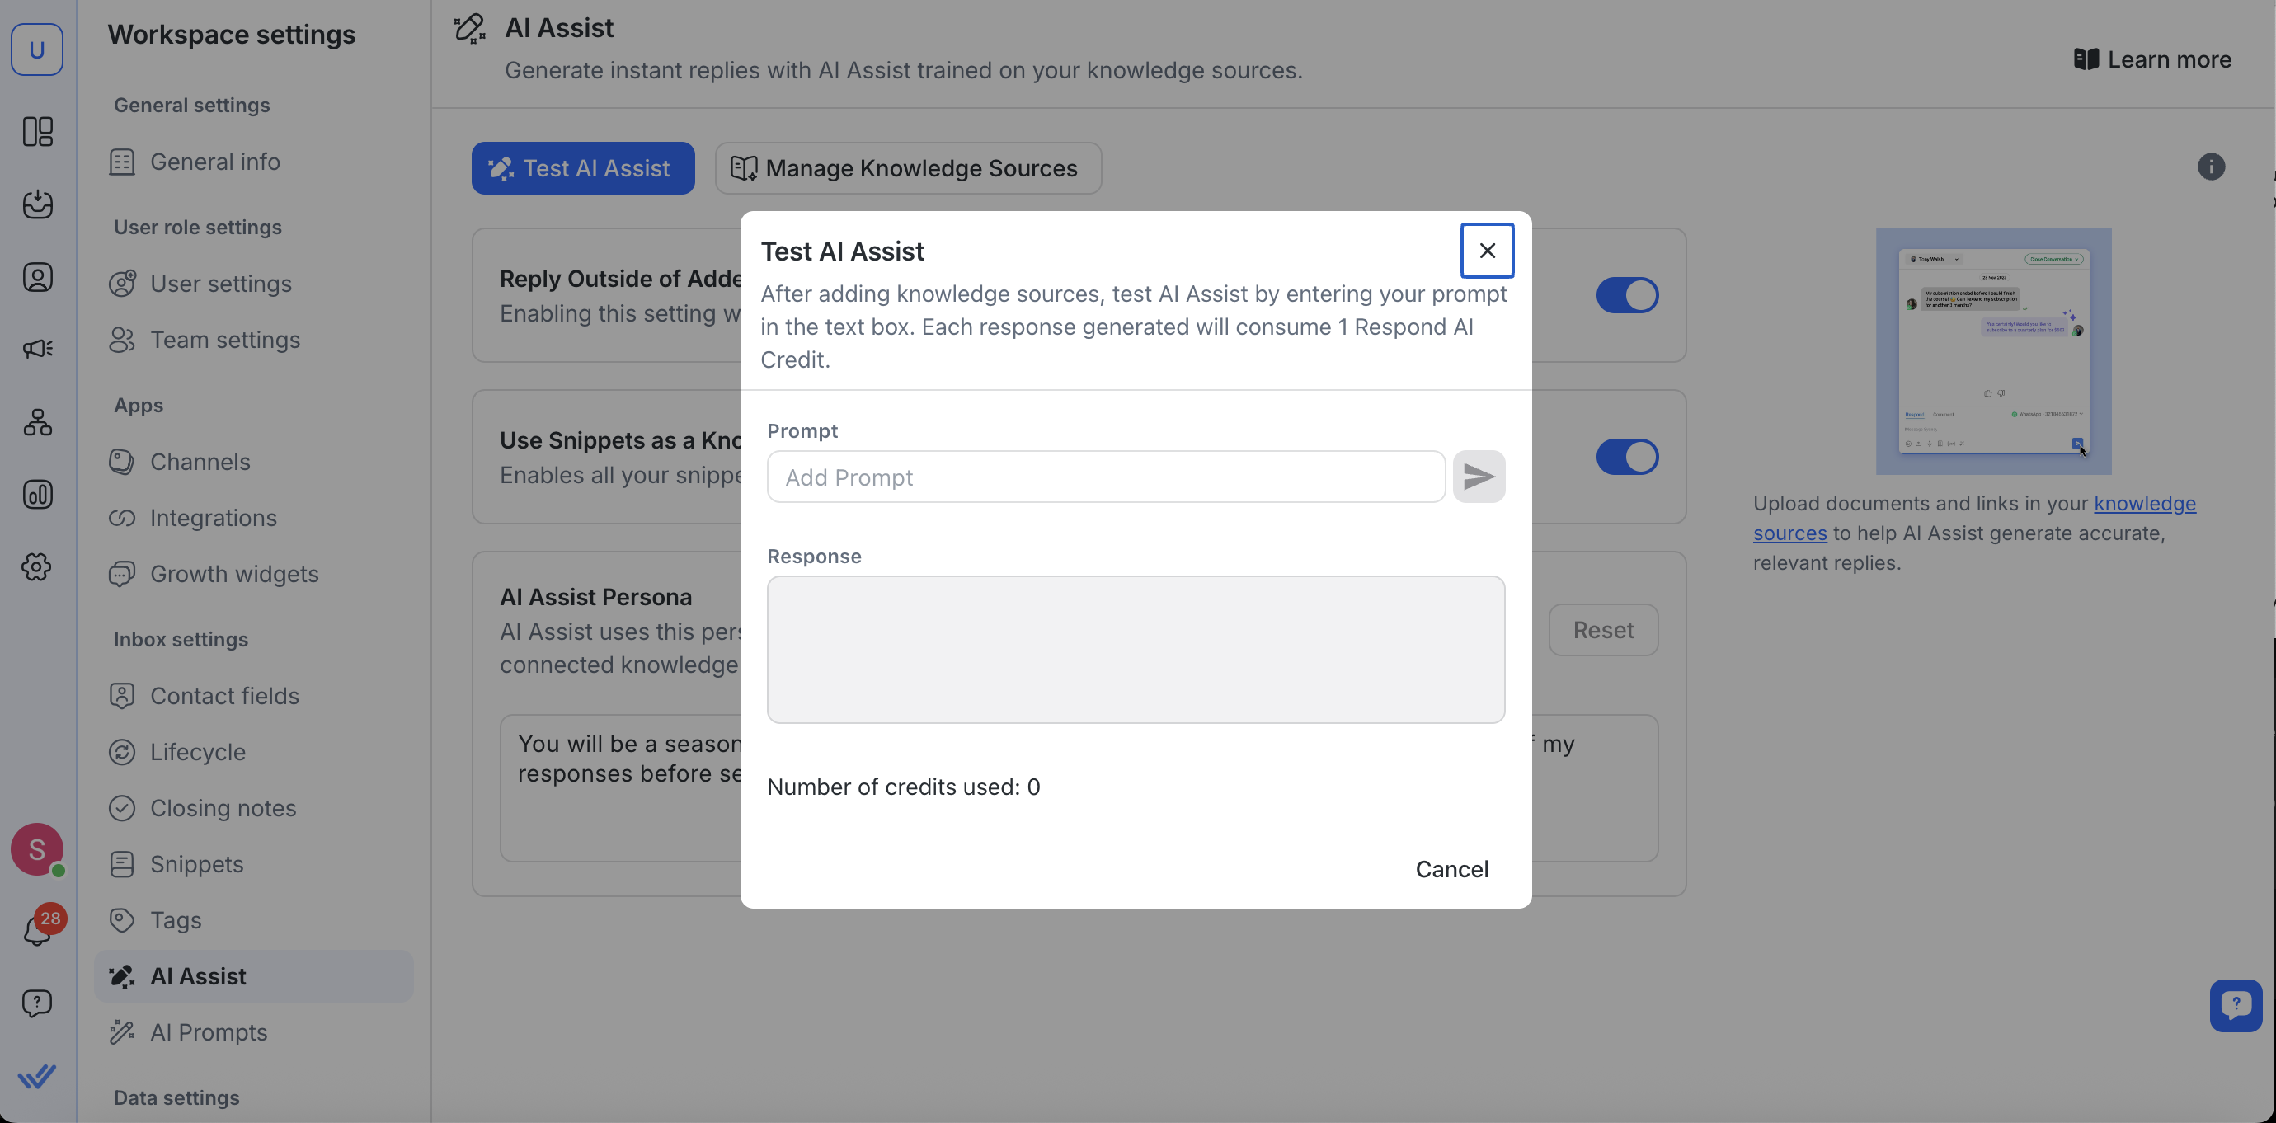Click the info icon at top right

click(x=2211, y=167)
